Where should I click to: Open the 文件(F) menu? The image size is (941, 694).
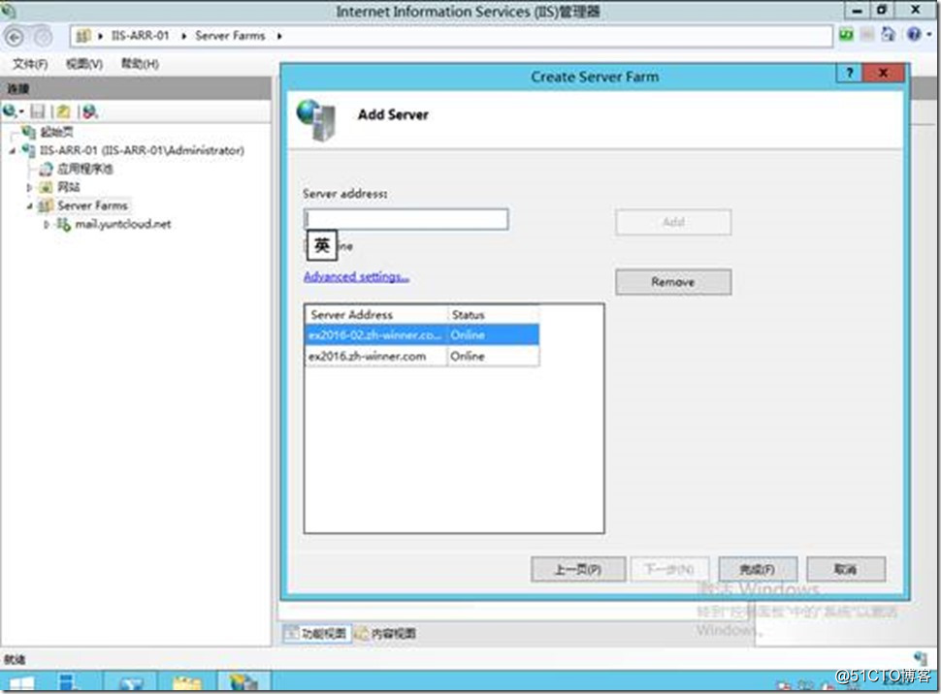pyautogui.click(x=30, y=64)
